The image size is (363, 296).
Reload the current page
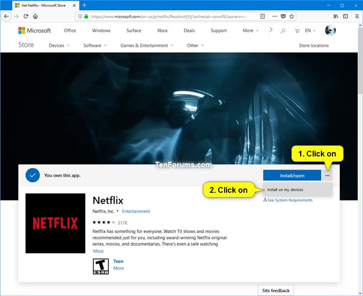[26, 16]
